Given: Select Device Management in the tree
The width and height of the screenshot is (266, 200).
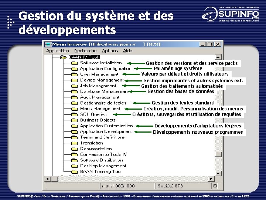Looking at the screenshot, I should point(102,80).
